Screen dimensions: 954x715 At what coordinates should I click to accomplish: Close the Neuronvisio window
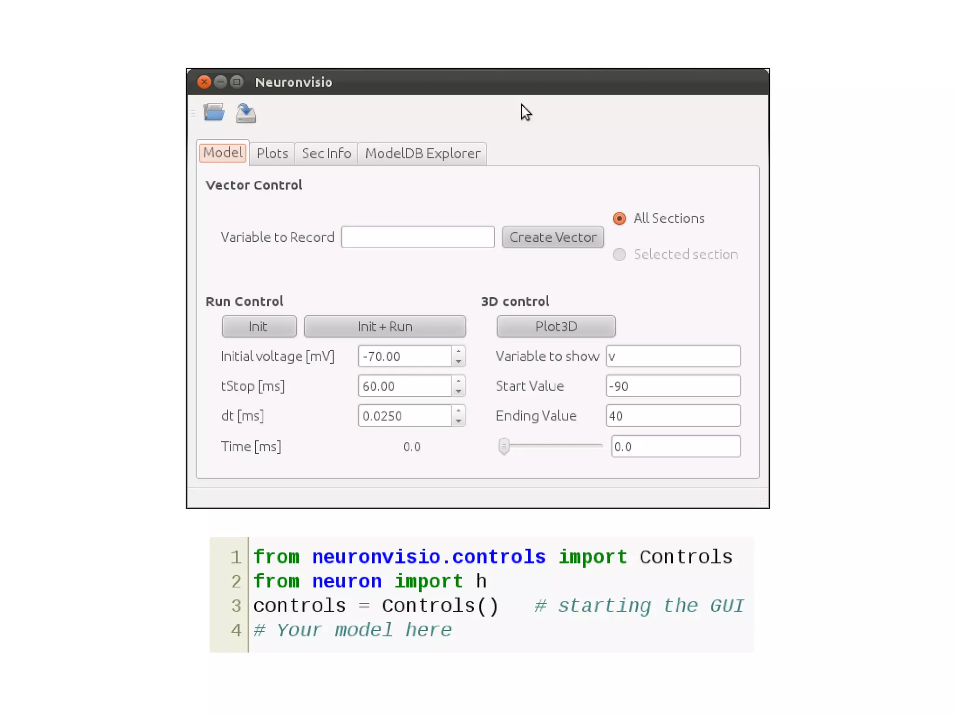tap(204, 82)
